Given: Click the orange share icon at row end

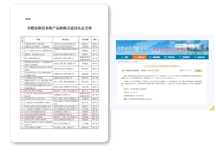Looking at the screenshot, I should coord(201,71).
